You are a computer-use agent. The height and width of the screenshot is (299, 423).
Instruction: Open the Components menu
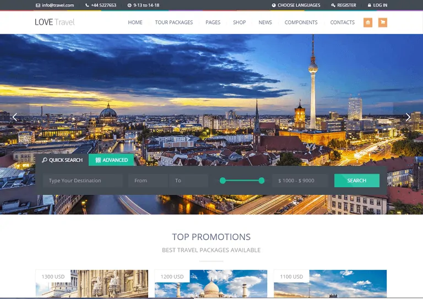301,23
